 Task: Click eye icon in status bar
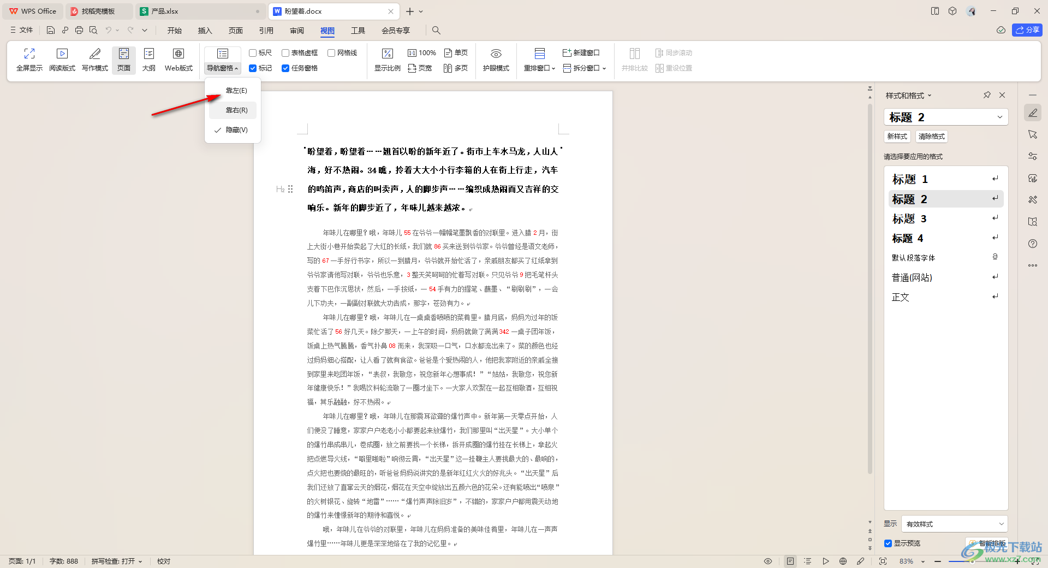pos(768,561)
